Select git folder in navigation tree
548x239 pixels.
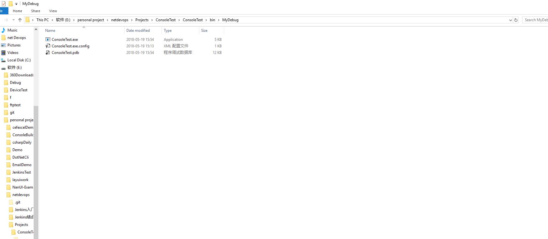[x=12, y=112]
